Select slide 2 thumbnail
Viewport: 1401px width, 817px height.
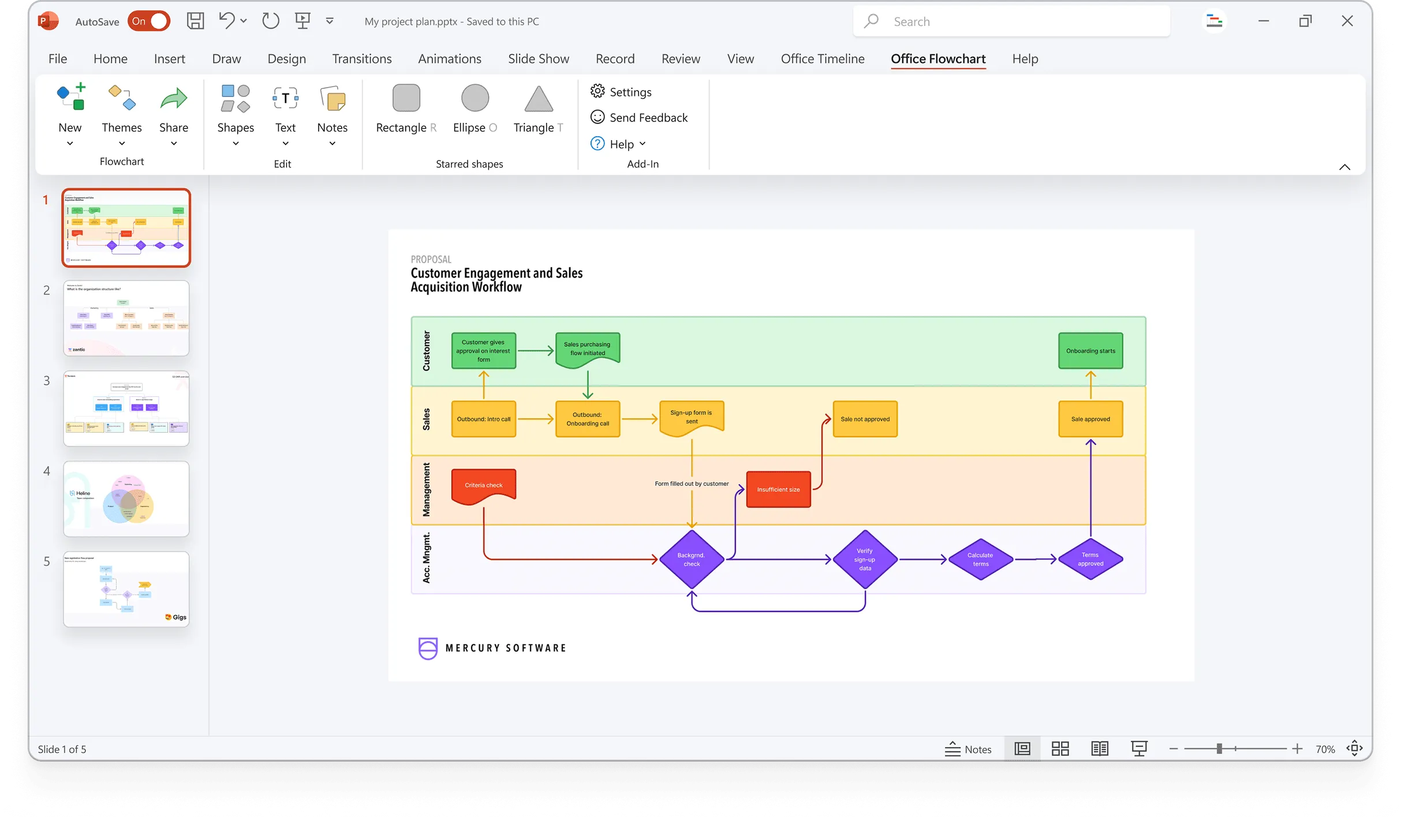point(126,318)
